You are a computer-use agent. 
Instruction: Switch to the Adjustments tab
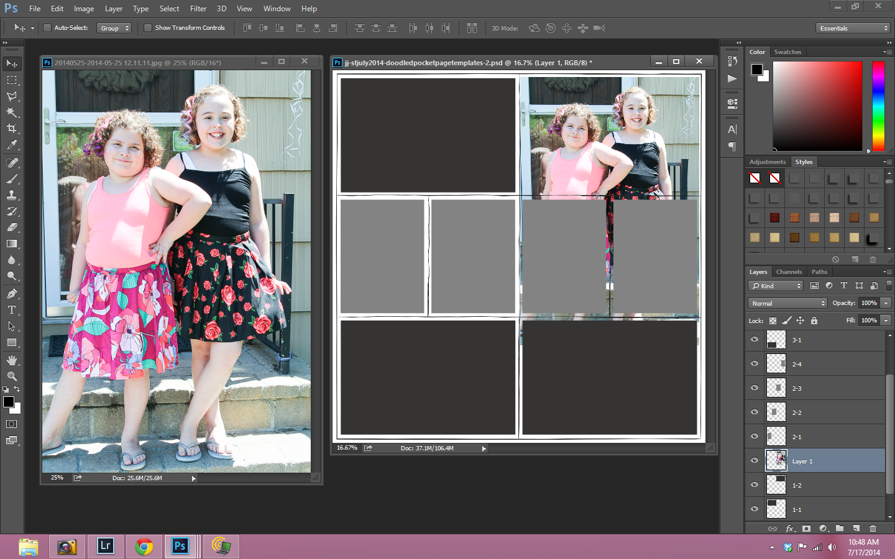tap(768, 162)
